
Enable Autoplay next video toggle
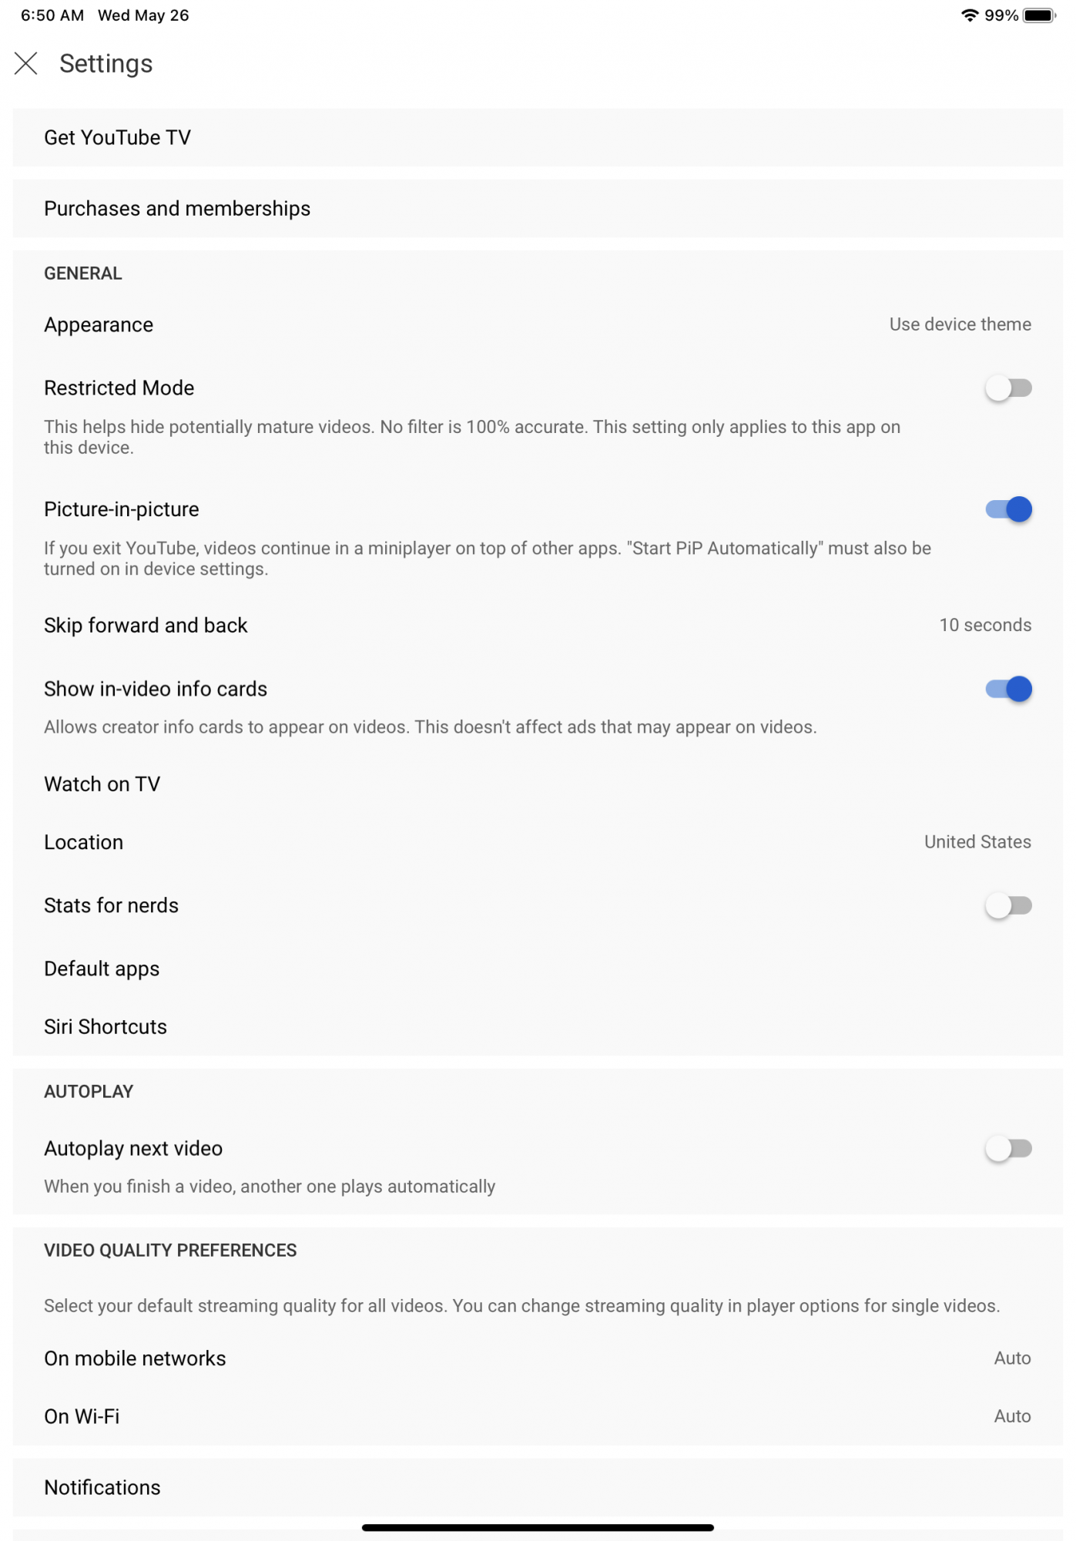pyautogui.click(x=1007, y=1149)
